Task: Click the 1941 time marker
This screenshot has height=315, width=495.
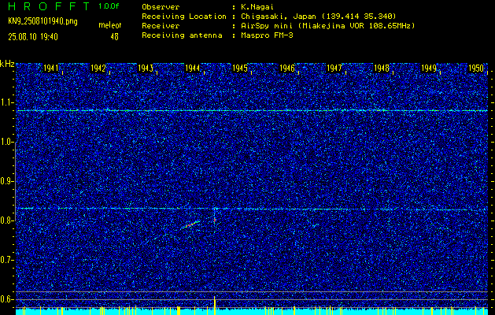Action: click(x=50, y=68)
